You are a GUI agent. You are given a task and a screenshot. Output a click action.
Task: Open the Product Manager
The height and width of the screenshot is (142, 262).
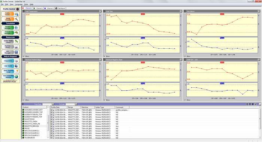(10, 33)
